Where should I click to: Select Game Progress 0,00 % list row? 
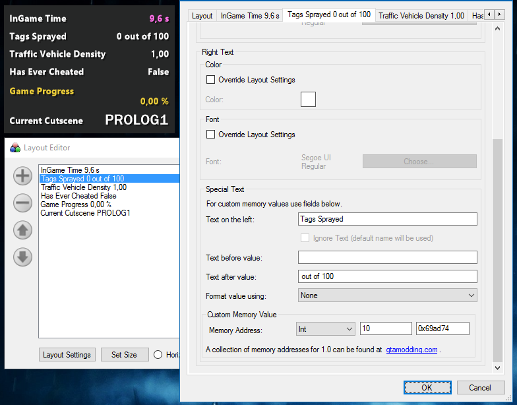[x=109, y=204]
